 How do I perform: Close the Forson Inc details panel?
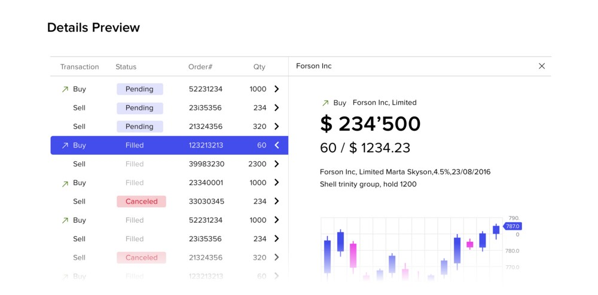click(x=542, y=66)
